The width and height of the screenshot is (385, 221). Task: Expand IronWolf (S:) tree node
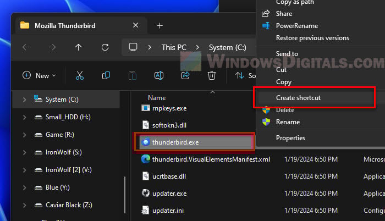(x=24, y=152)
